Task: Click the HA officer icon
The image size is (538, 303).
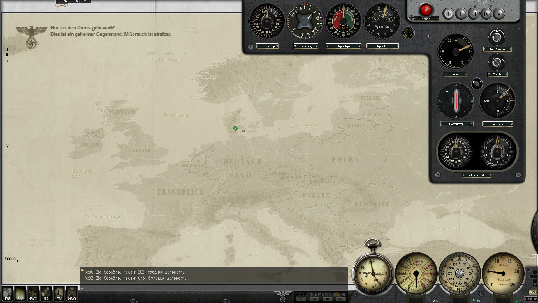Action: point(46,293)
